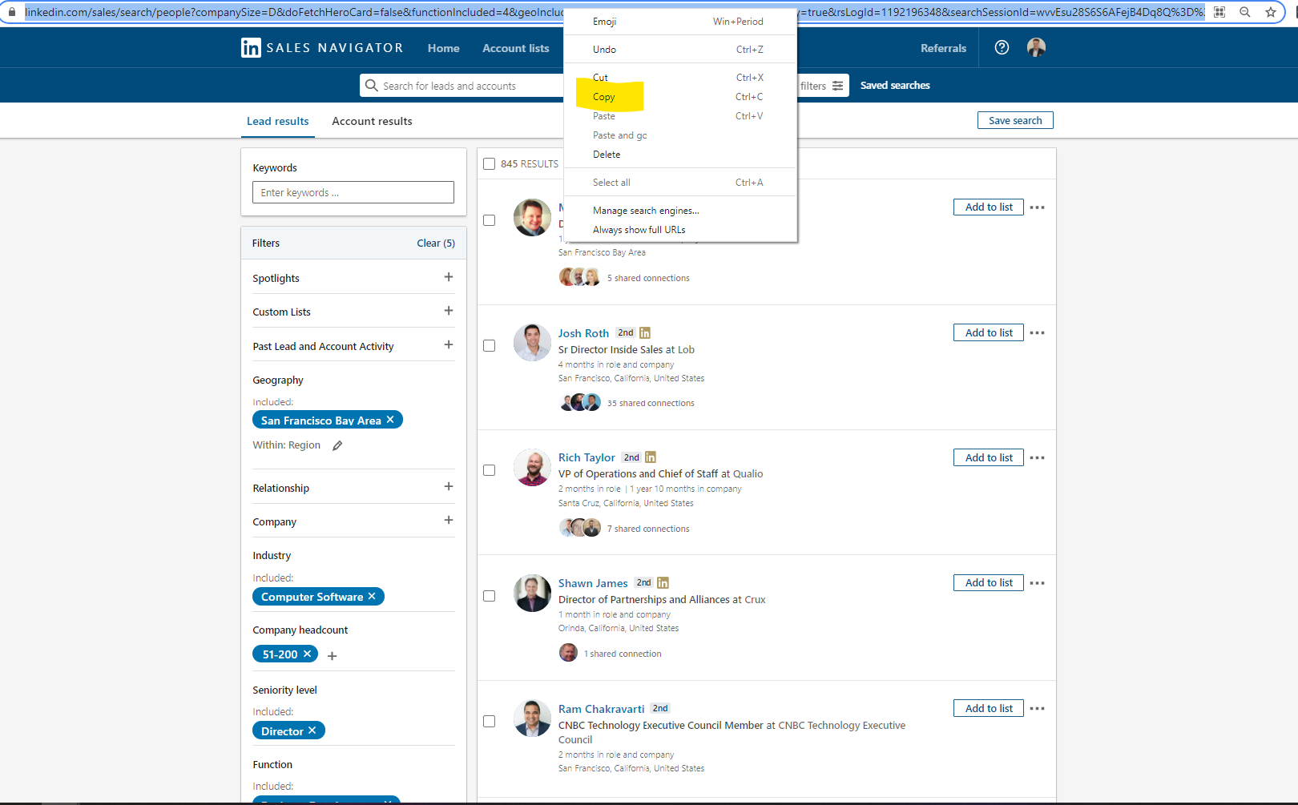Click the LinkedIn Sales Navigator logo
This screenshot has width=1298, height=805.
(321, 48)
